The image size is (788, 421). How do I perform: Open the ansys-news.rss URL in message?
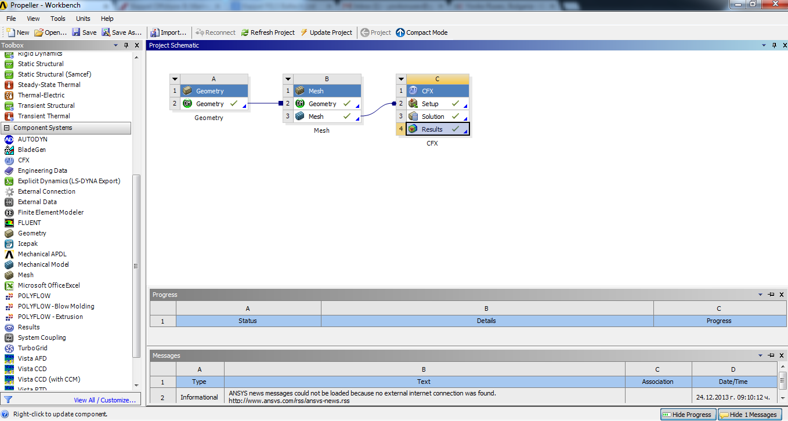pos(289,401)
